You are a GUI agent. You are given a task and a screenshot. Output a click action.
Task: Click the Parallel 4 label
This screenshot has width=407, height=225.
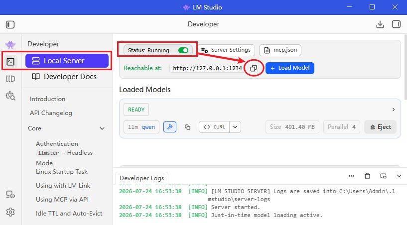point(342,127)
